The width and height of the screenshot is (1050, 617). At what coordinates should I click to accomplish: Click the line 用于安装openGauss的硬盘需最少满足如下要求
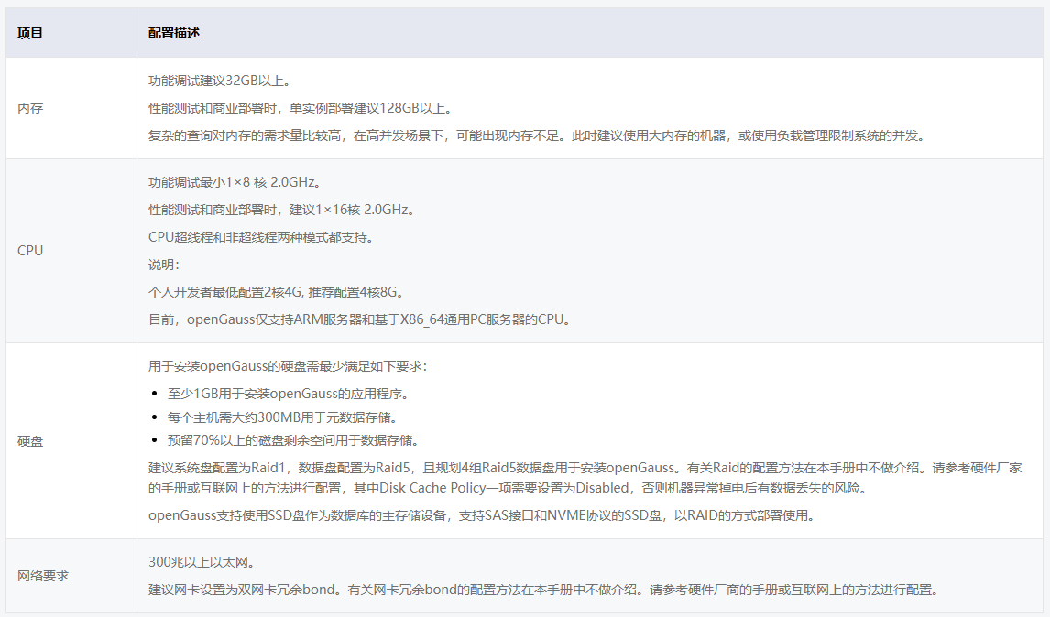(x=288, y=366)
